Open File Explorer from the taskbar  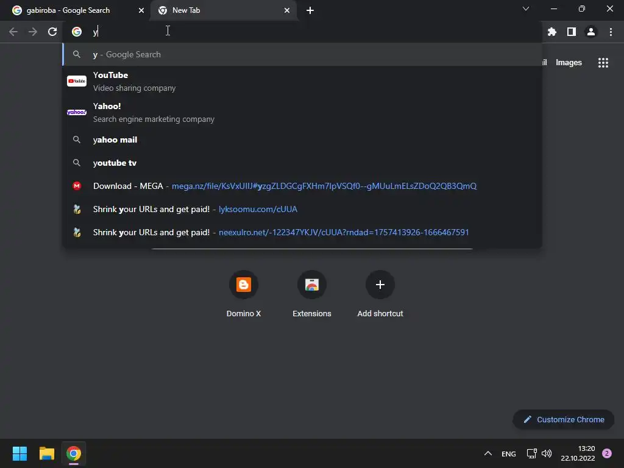tap(46, 453)
